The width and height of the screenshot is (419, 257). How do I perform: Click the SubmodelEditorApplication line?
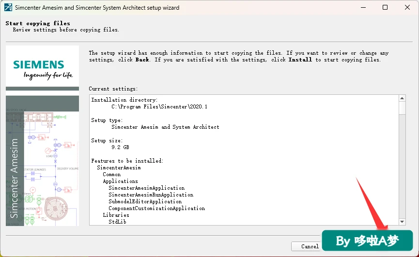[x=145, y=201]
